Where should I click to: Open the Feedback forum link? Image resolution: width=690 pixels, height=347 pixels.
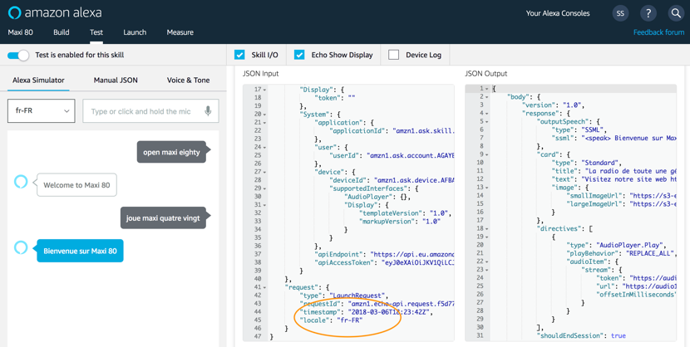coord(658,32)
